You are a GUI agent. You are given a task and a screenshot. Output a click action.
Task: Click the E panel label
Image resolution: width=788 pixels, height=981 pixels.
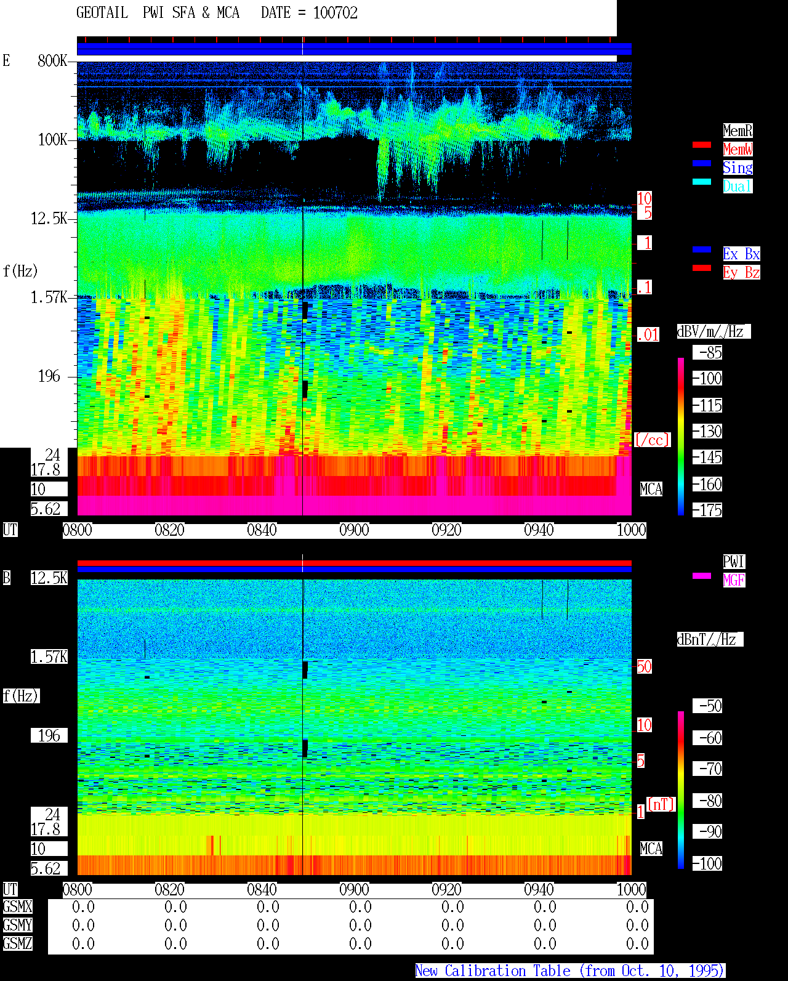(x=6, y=60)
